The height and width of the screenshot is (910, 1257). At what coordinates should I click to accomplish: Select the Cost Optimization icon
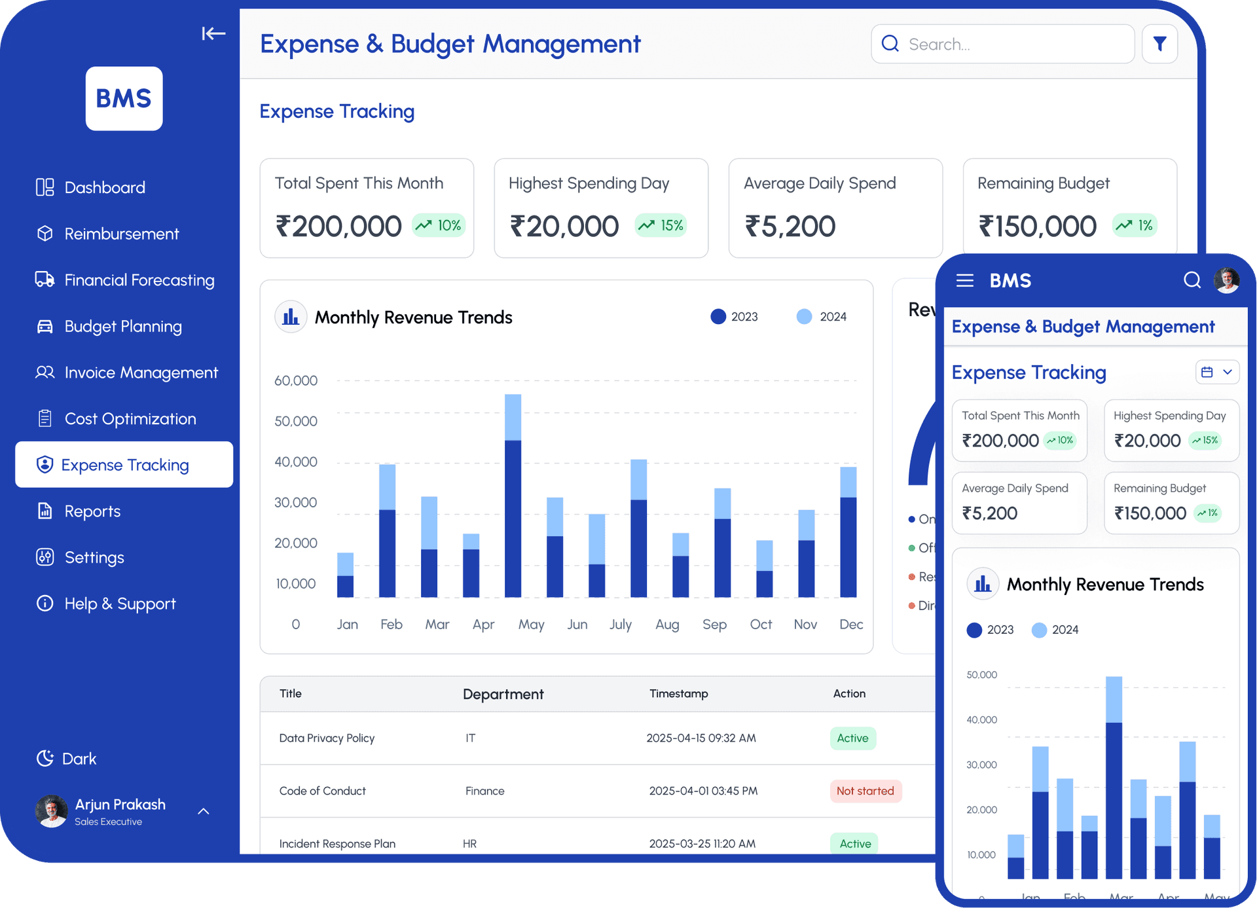tap(45, 418)
